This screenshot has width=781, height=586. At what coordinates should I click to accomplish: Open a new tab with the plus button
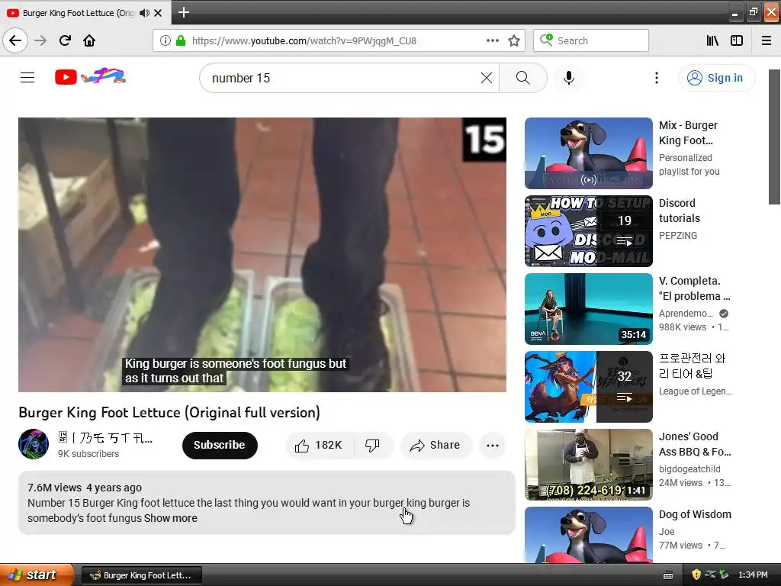point(184,12)
